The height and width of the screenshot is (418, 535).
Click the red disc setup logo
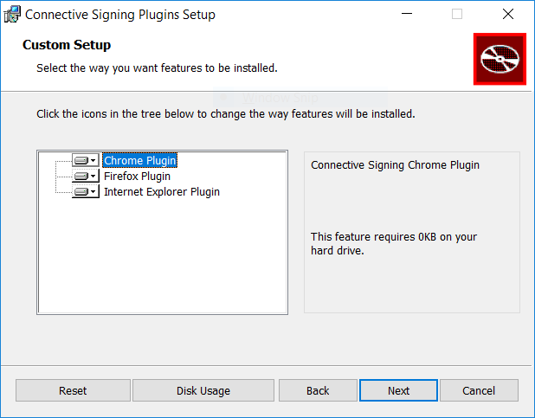[x=500, y=59]
